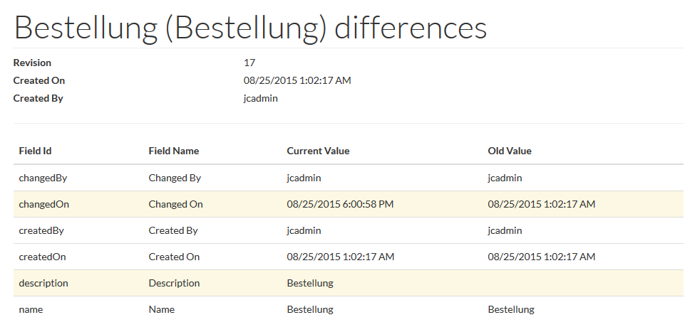Click the Created On date in header
690x332 pixels.
point(297,80)
